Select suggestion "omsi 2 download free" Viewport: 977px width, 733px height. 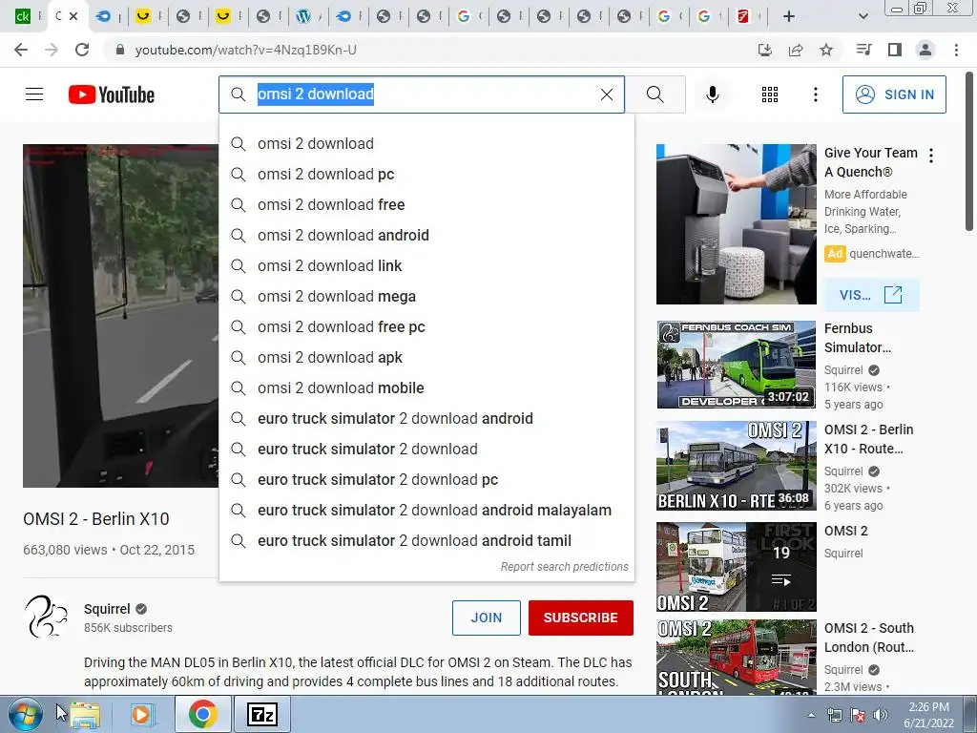point(426,204)
